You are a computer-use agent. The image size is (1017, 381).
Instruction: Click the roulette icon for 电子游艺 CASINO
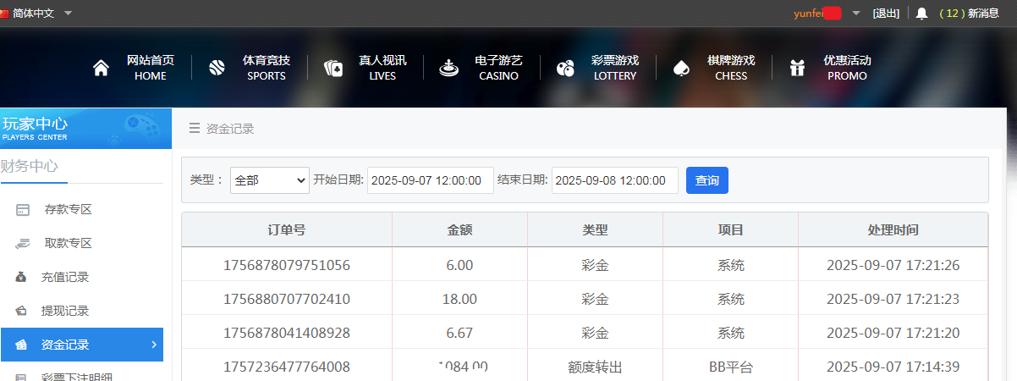tap(448, 69)
